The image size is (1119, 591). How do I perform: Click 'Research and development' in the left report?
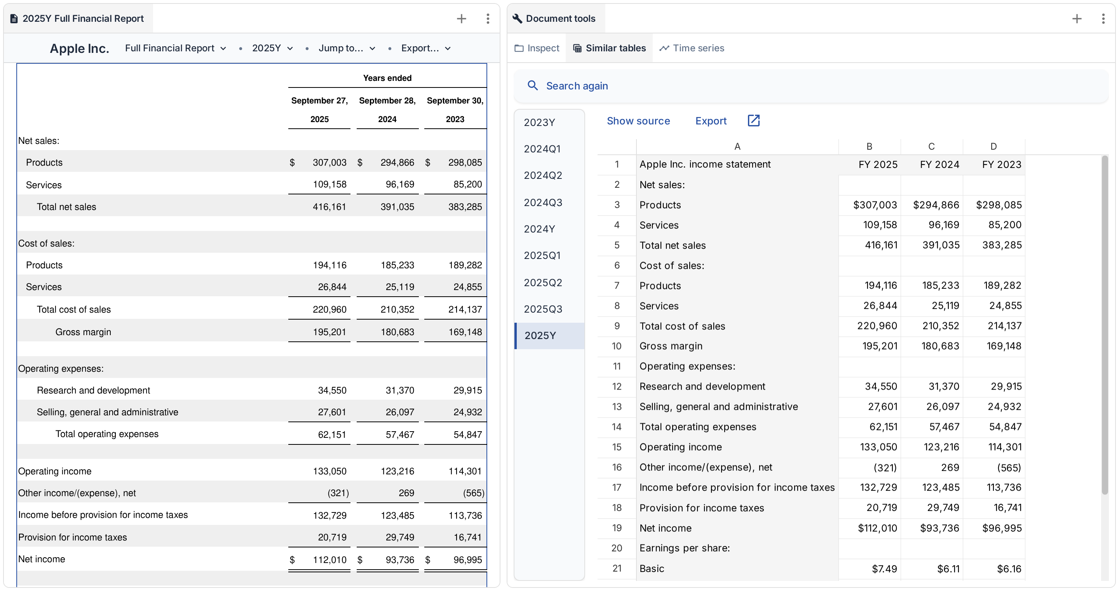(x=93, y=390)
